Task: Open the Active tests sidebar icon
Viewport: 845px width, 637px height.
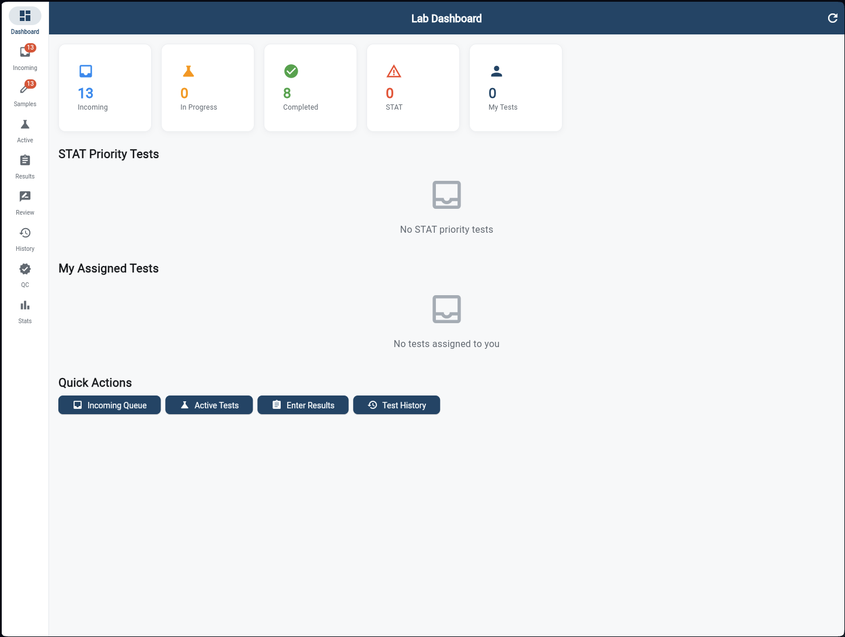Action: click(x=25, y=128)
